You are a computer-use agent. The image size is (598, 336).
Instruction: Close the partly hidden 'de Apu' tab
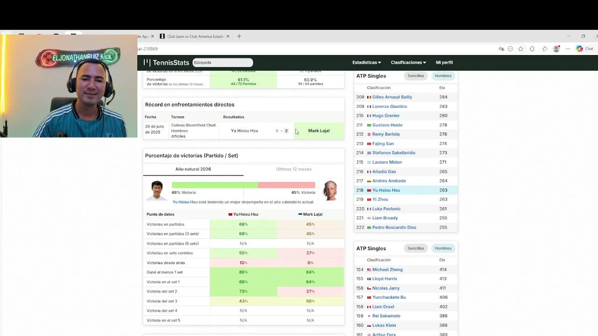pyautogui.click(x=152, y=36)
